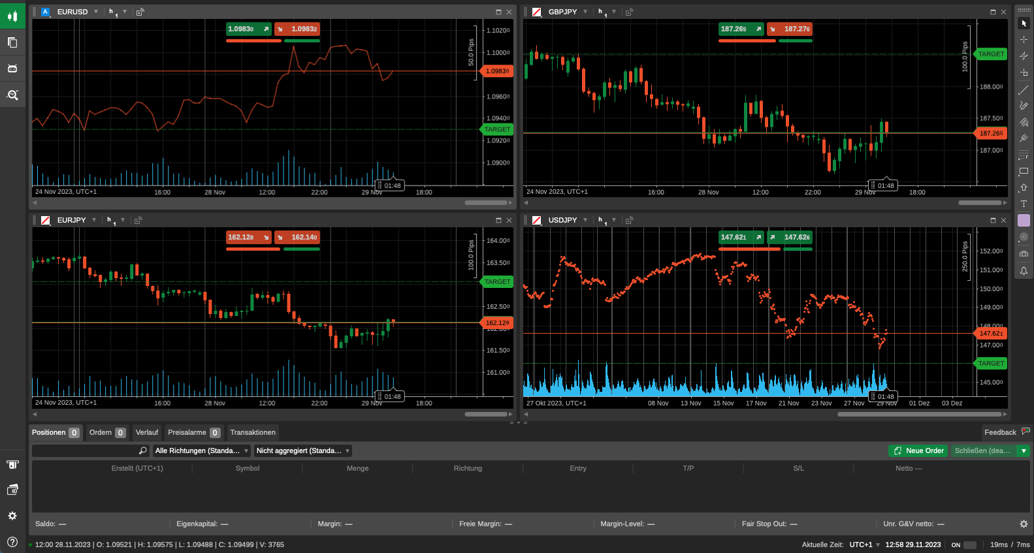
Task: Select the Fibonacci grid tool
Action: [x=1024, y=155]
